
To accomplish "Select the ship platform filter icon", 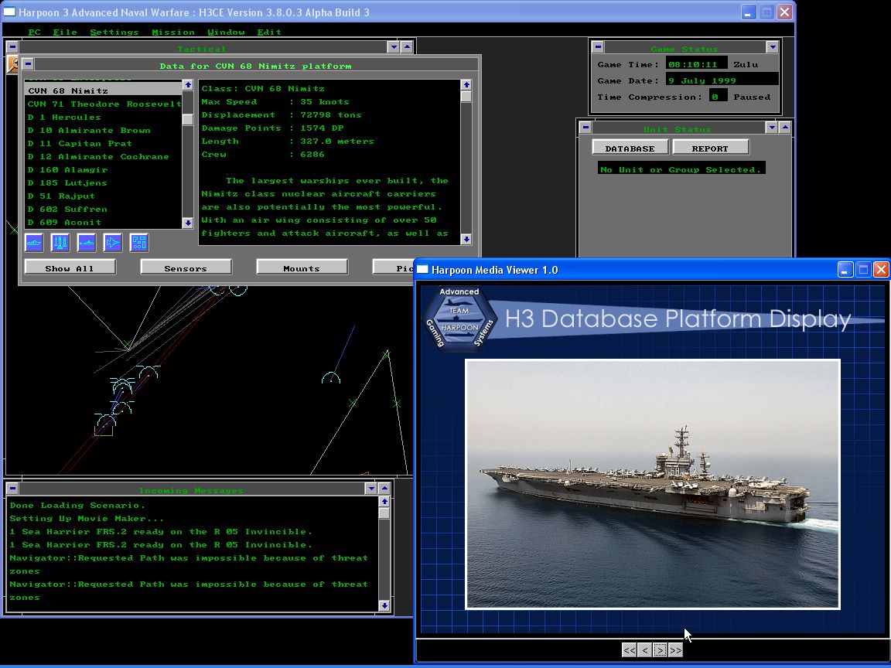I will (x=34, y=243).
